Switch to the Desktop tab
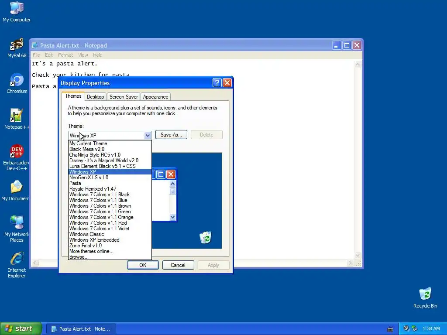This screenshot has width=447, height=335. [x=95, y=97]
